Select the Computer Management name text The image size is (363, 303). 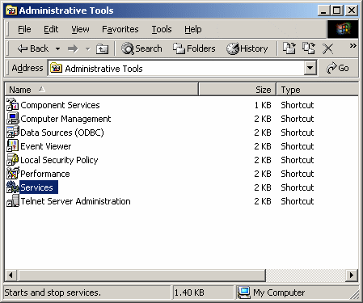[x=65, y=119]
